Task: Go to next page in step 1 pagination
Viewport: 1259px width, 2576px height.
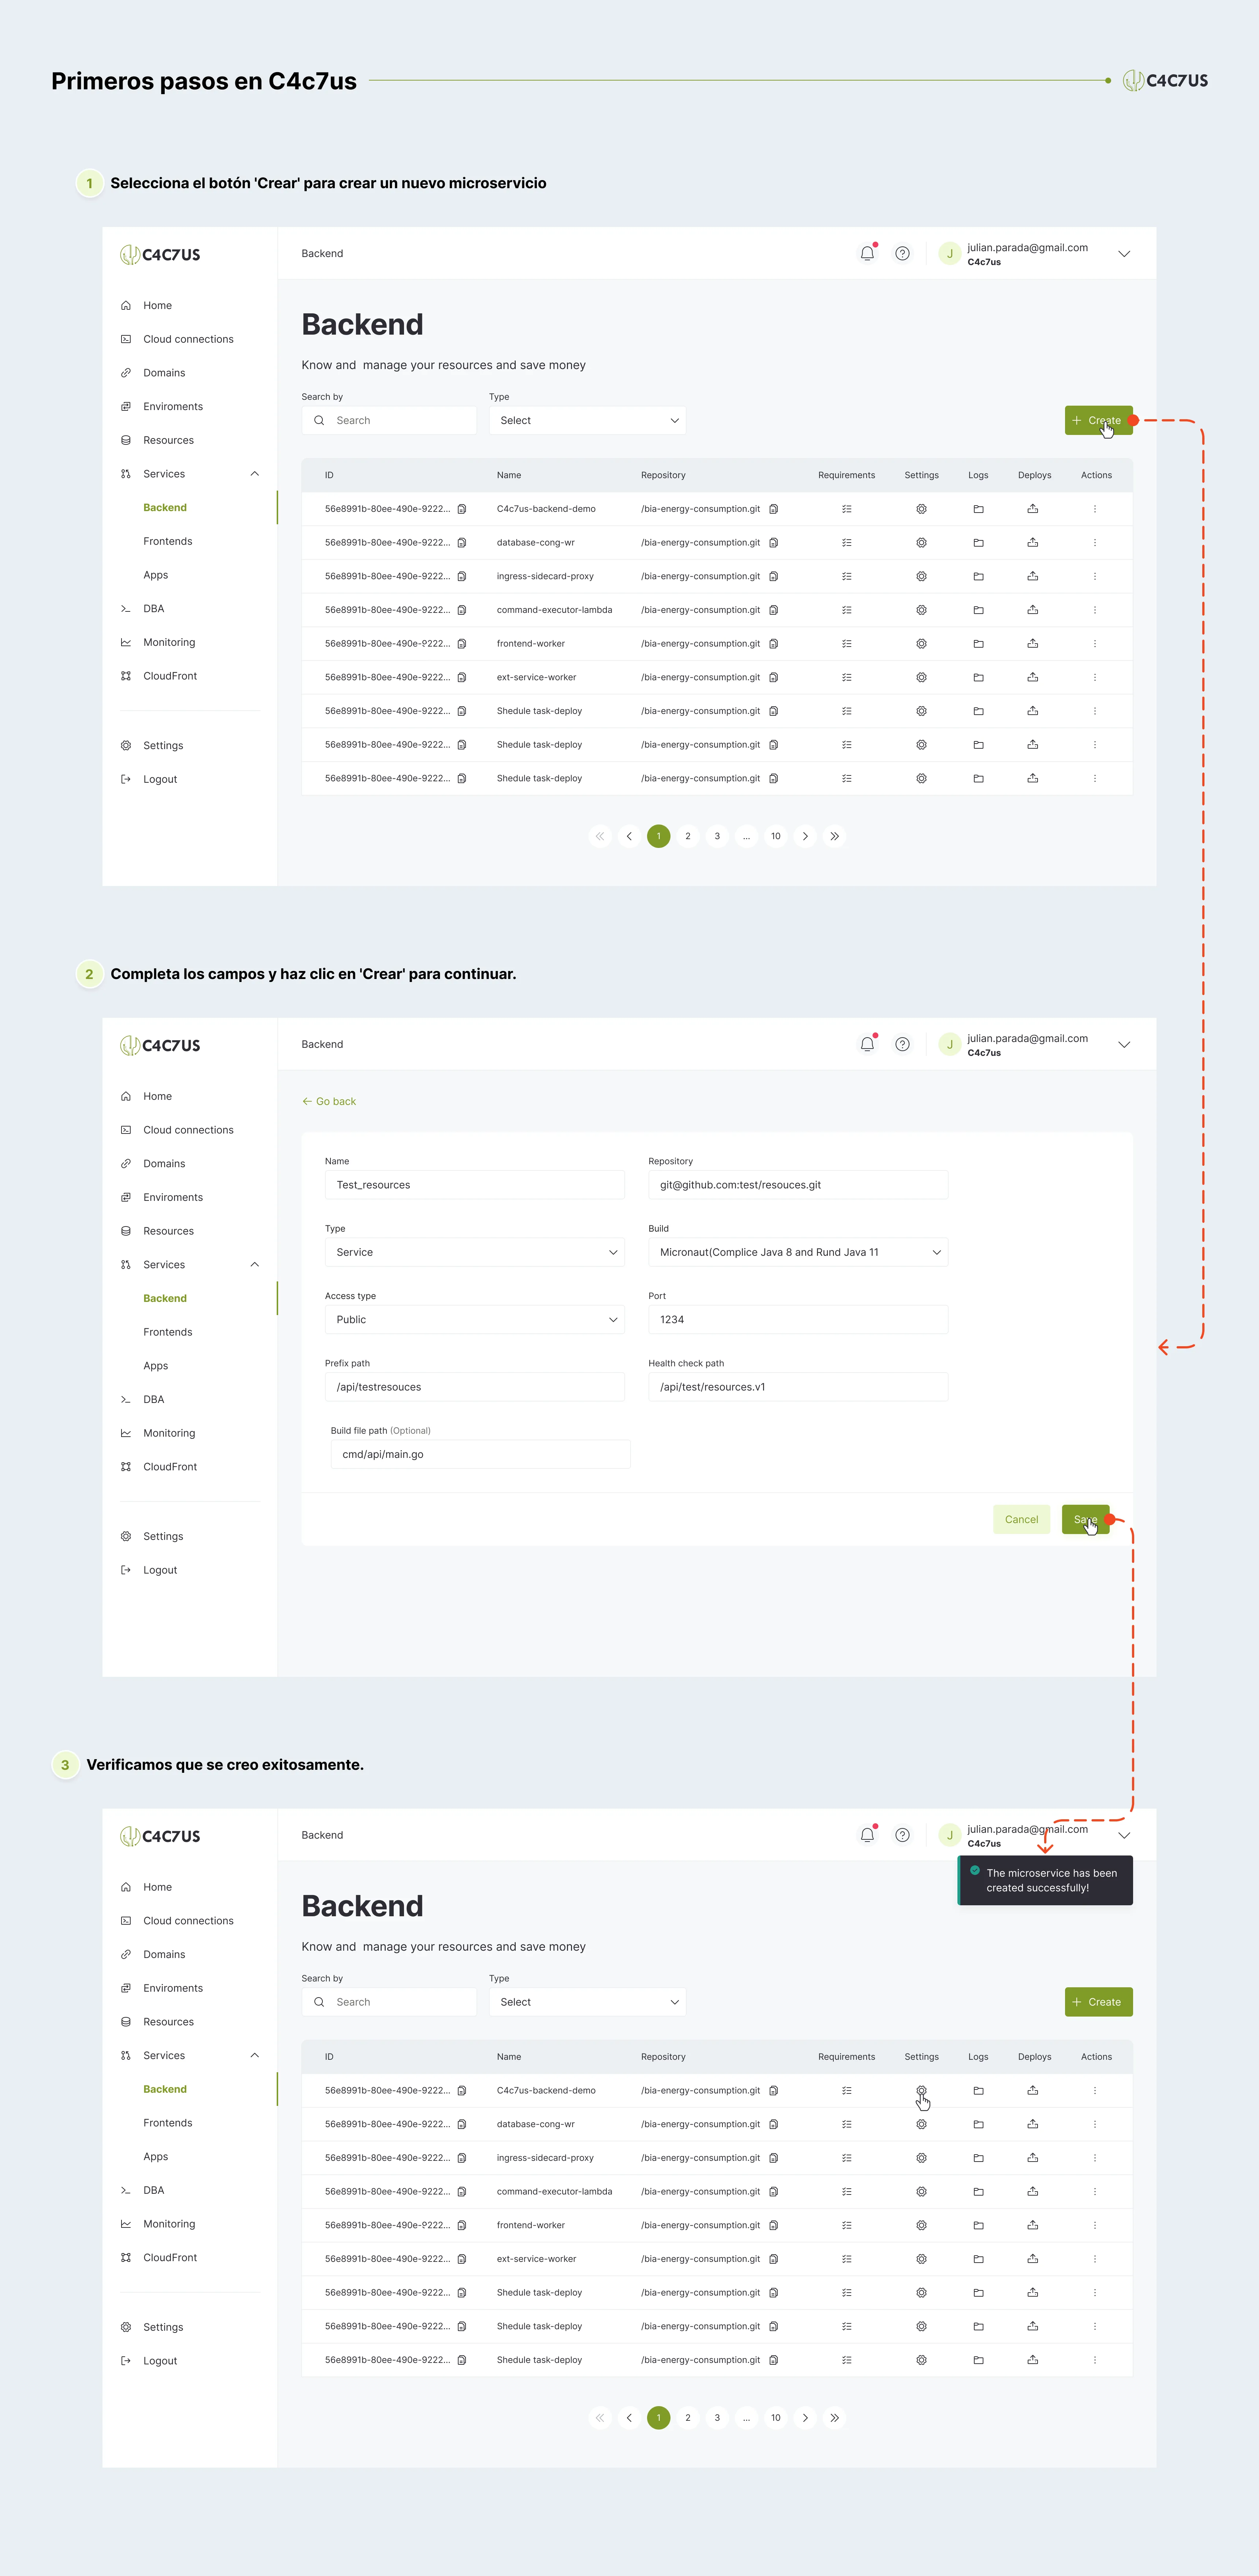Action: point(805,836)
